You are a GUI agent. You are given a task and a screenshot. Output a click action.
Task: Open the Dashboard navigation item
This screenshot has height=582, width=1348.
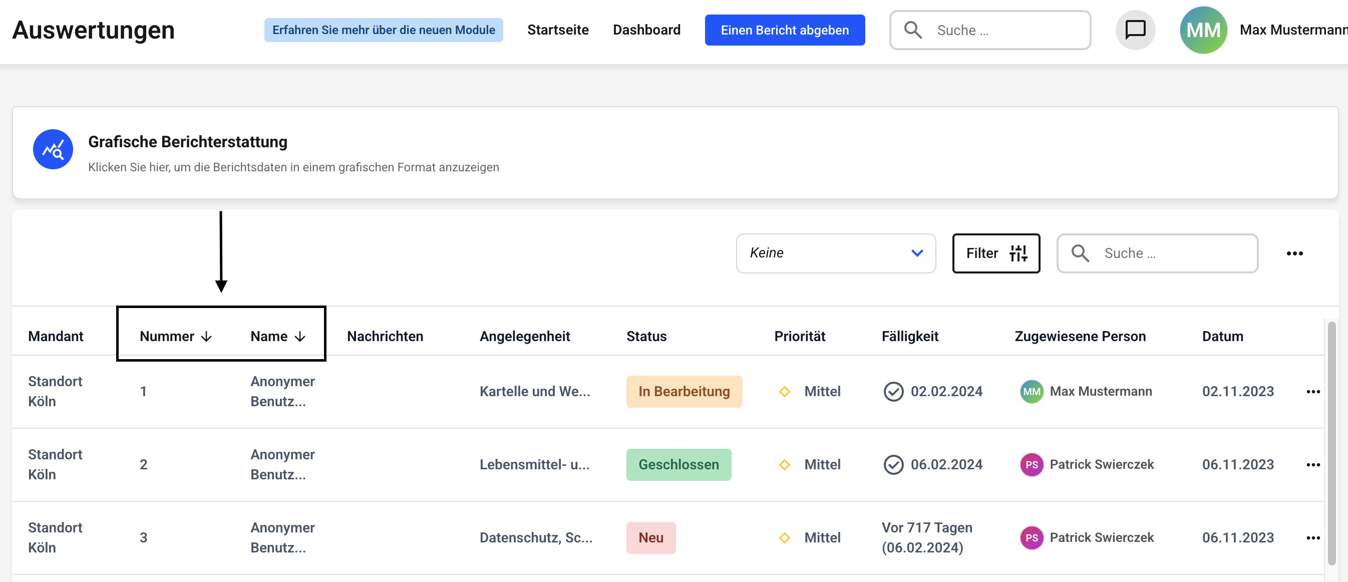pyautogui.click(x=646, y=30)
